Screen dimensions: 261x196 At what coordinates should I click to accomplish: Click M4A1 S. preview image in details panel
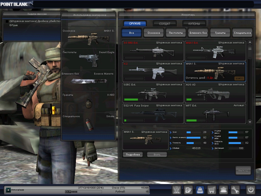145,140
